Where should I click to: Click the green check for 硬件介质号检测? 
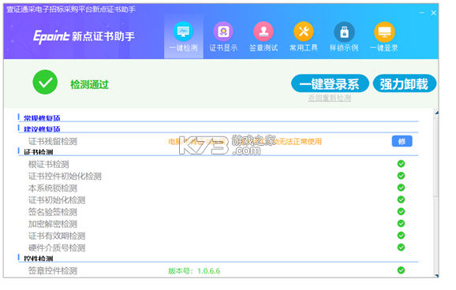401,247
